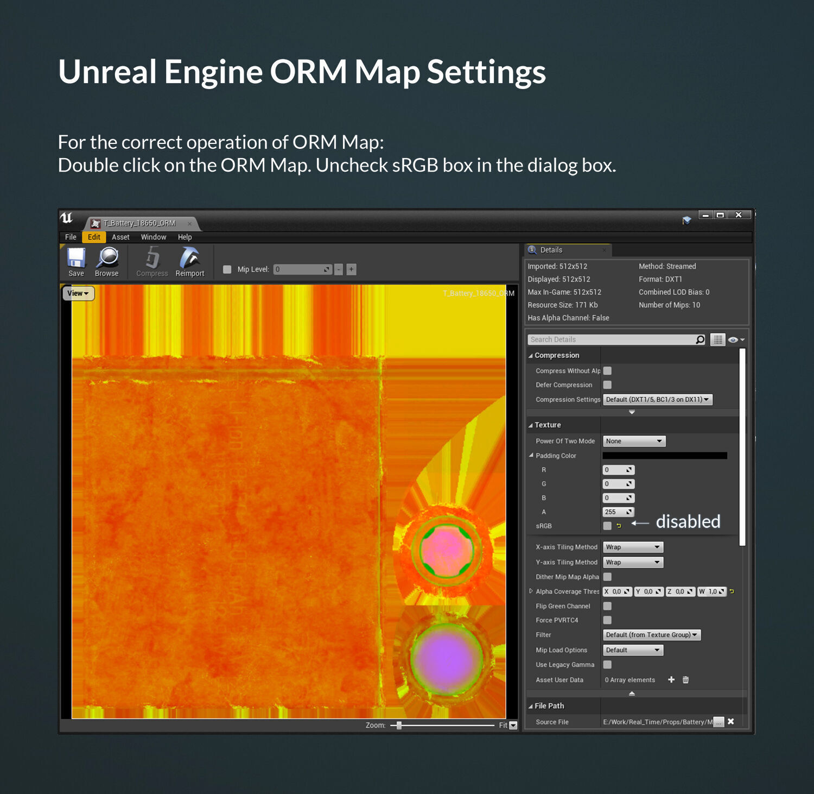Click the Padding Color G value field

[x=619, y=484]
